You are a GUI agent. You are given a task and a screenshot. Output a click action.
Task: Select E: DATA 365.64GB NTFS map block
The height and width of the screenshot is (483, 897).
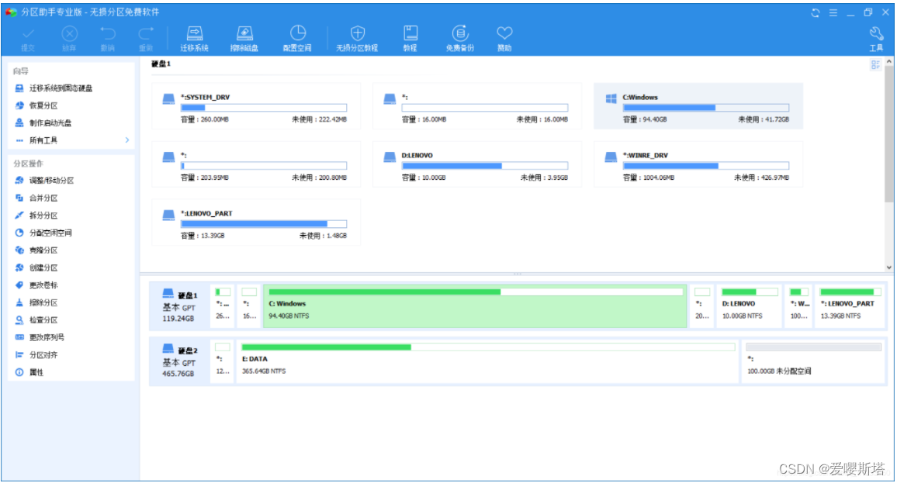487,361
